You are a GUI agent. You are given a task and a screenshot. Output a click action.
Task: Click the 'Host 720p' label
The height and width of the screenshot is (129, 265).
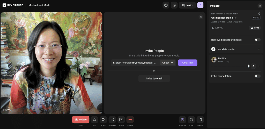click(x=224, y=61)
